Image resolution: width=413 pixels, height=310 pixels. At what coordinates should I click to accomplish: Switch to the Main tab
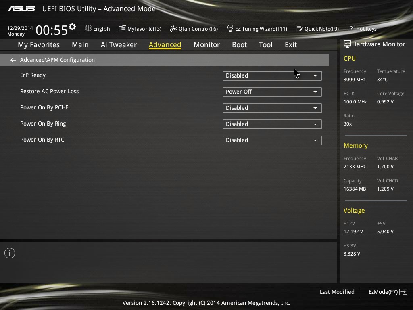80,45
